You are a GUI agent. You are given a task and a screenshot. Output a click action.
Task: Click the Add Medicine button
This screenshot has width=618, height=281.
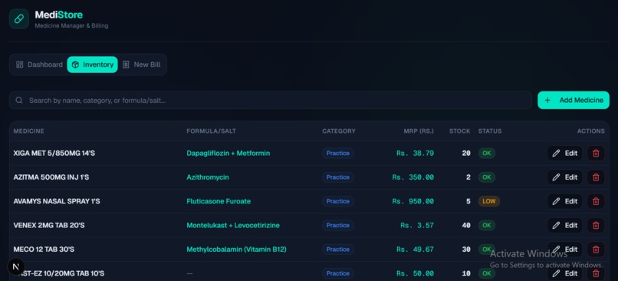click(x=574, y=101)
